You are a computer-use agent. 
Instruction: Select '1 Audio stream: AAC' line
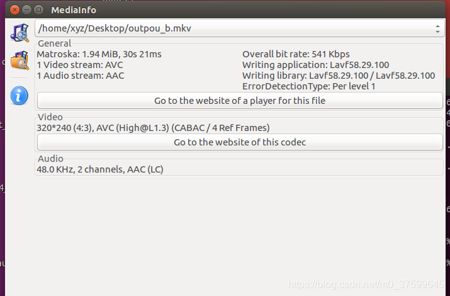(81, 76)
